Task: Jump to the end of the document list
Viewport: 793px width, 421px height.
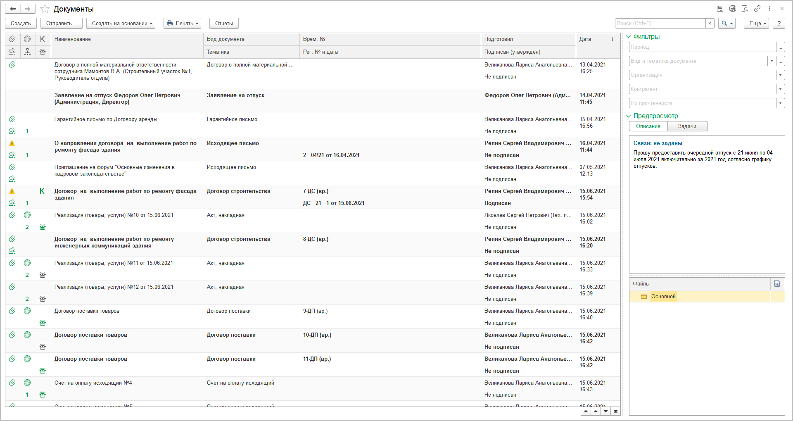Action: 615,411
